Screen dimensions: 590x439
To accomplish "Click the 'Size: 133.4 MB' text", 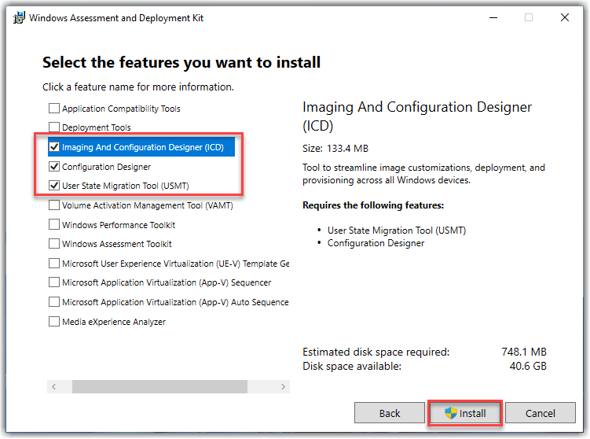I will tap(335, 149).
